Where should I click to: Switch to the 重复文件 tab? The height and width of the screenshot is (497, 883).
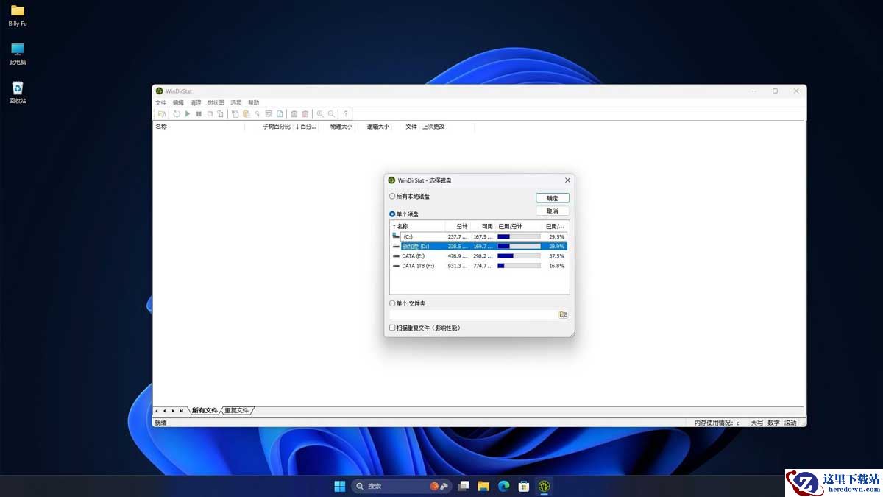(x=237, y=410)
